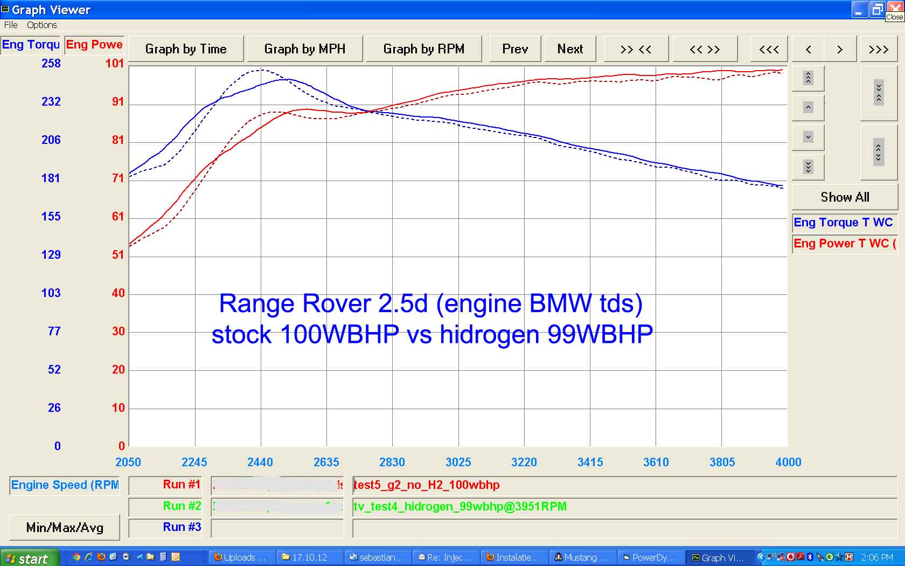Click the Min/Max/Avg button

click(x=65, y=527)
